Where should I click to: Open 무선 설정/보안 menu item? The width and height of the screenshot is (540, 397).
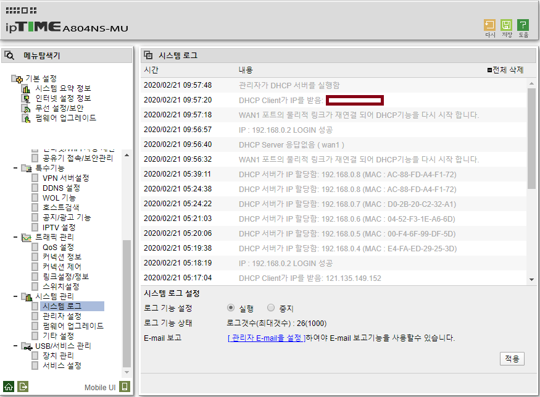(x=60, y=108)
